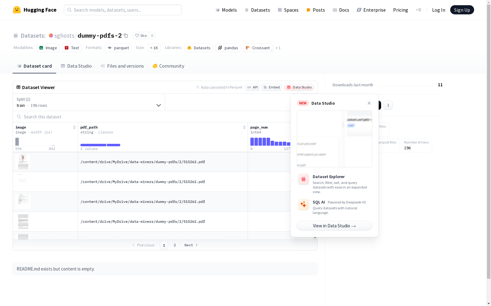Select the < 1K size tag
The height and width of the screenshot is (306, 491).
click(x=154, y=48)
